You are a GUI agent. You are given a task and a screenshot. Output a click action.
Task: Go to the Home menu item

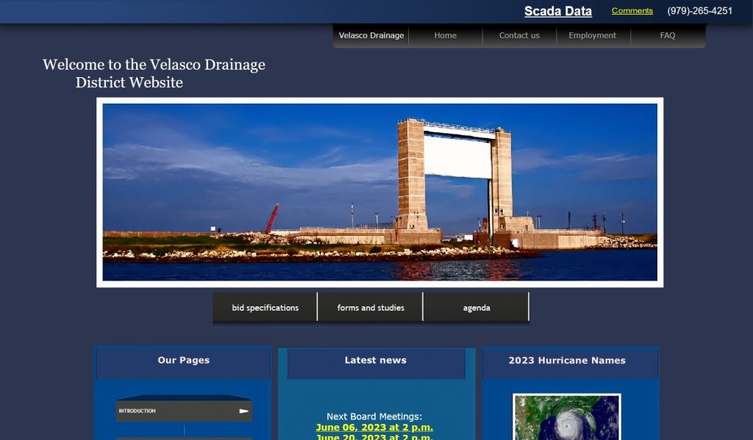(445, 35)
